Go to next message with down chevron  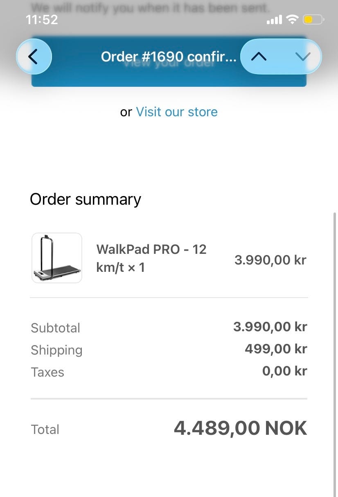[x=302, y=56]
